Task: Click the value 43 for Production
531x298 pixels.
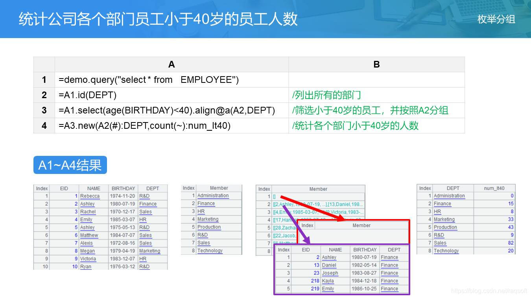Action: click(511, 227)
